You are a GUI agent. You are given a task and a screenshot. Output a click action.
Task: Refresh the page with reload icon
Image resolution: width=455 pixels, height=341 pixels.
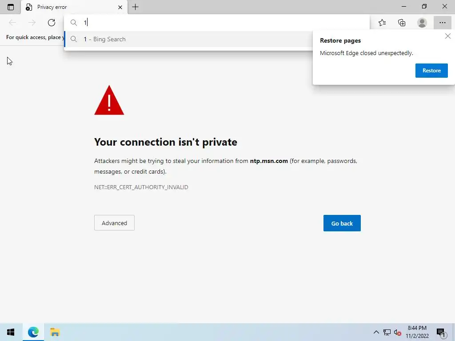point(52,22)
